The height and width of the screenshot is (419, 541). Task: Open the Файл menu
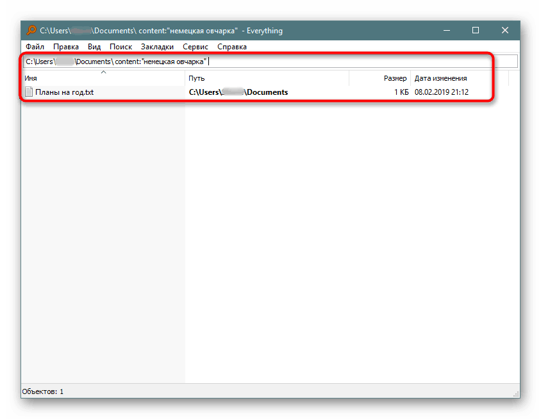35,47
